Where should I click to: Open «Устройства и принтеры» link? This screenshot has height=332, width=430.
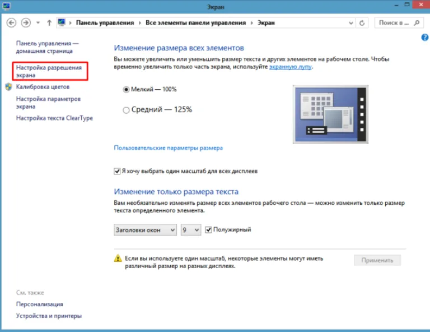tap(49, 316)
